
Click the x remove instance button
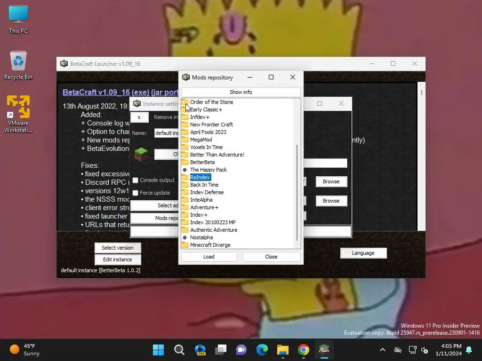(x=139, y=117)
